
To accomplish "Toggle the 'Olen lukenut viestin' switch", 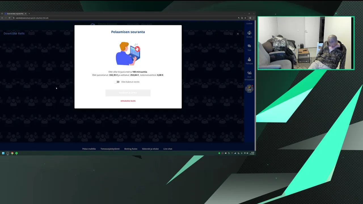I will tap(117, 82).
